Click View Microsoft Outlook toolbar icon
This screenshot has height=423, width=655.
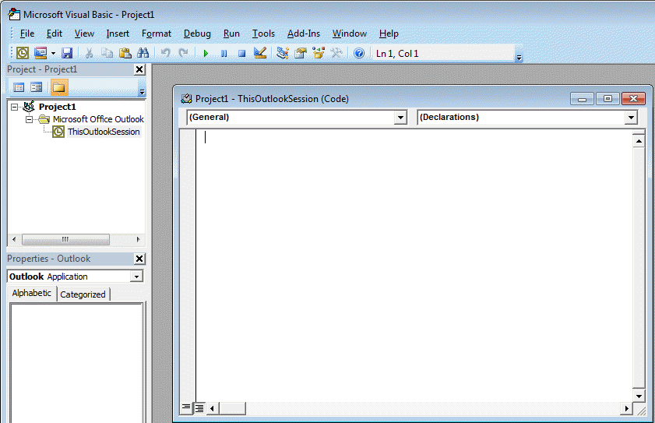[23, 53]
